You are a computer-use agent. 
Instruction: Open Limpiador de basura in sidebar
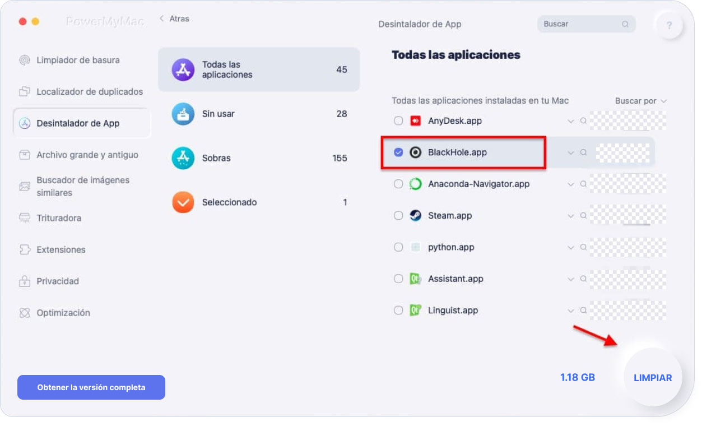click(81, 60)
